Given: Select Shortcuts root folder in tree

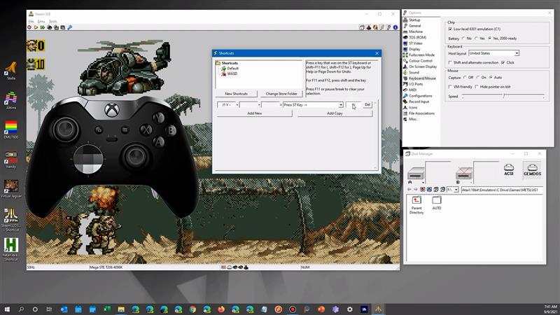Looking at the screenshot, I should tap(227, 63).
